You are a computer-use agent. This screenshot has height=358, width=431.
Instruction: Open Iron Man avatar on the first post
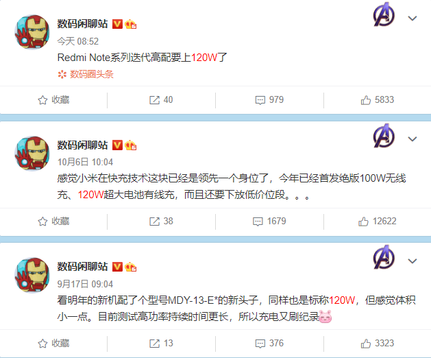pos(32,32)
